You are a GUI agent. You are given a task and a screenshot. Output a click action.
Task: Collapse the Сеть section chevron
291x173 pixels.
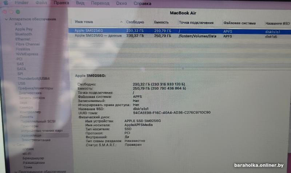click(15, 144)
